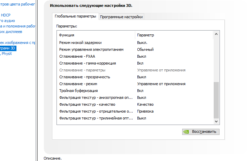Open the HDCP link in sidebar
This screenshot has height=161, width=250.
click(5, 15)
